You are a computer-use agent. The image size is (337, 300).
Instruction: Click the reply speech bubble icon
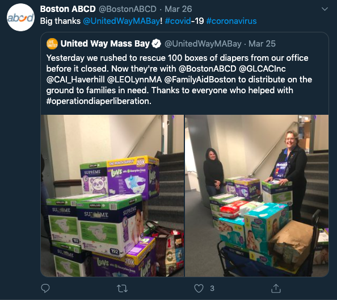45,289
